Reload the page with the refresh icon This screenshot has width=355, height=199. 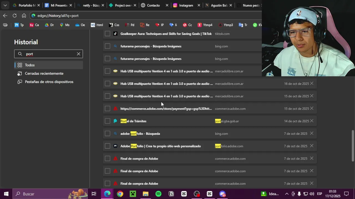pyautogui.click(x=15, y=16)
